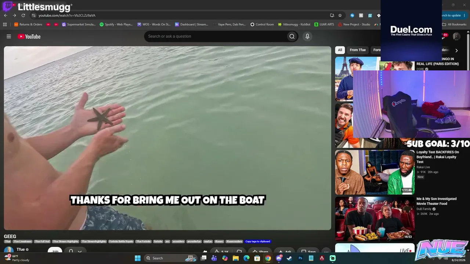Reload the YouTube page
470x264 pixels.
click(23, 15)
